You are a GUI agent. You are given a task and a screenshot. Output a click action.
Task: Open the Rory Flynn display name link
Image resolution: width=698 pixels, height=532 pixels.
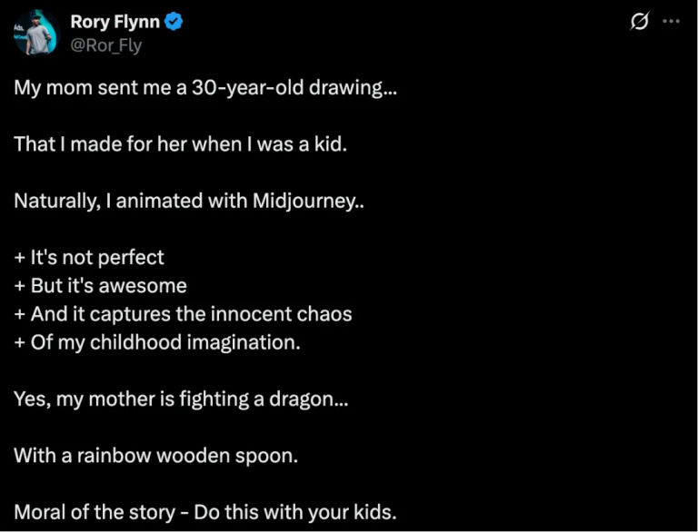[114, 22]
